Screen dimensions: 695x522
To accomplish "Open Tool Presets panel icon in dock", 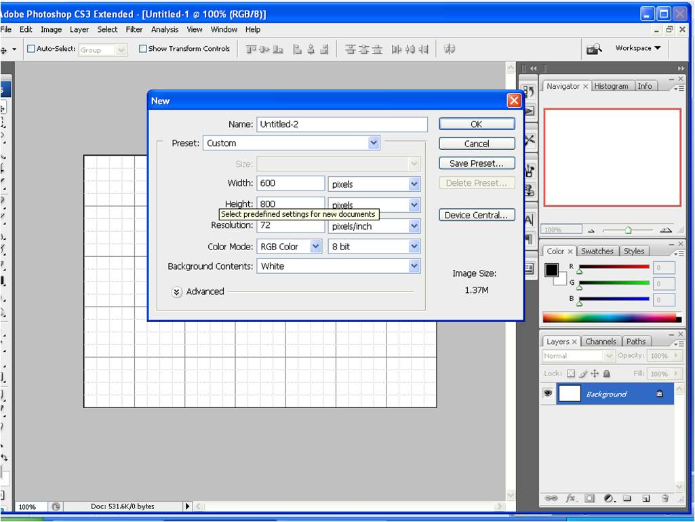I will 529,140.
